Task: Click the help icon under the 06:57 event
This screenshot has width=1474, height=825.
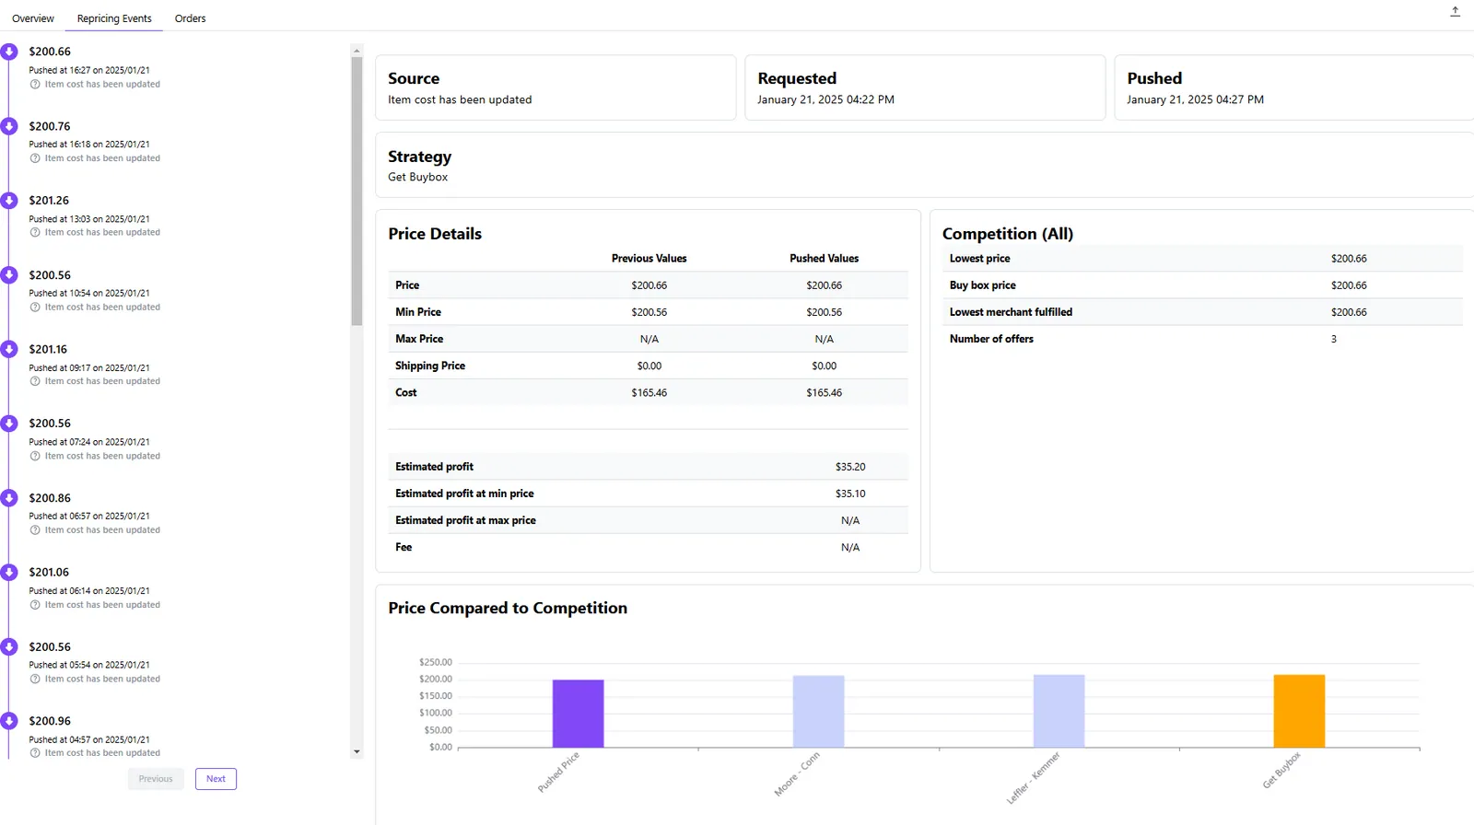Action: (x=35, y=530)
